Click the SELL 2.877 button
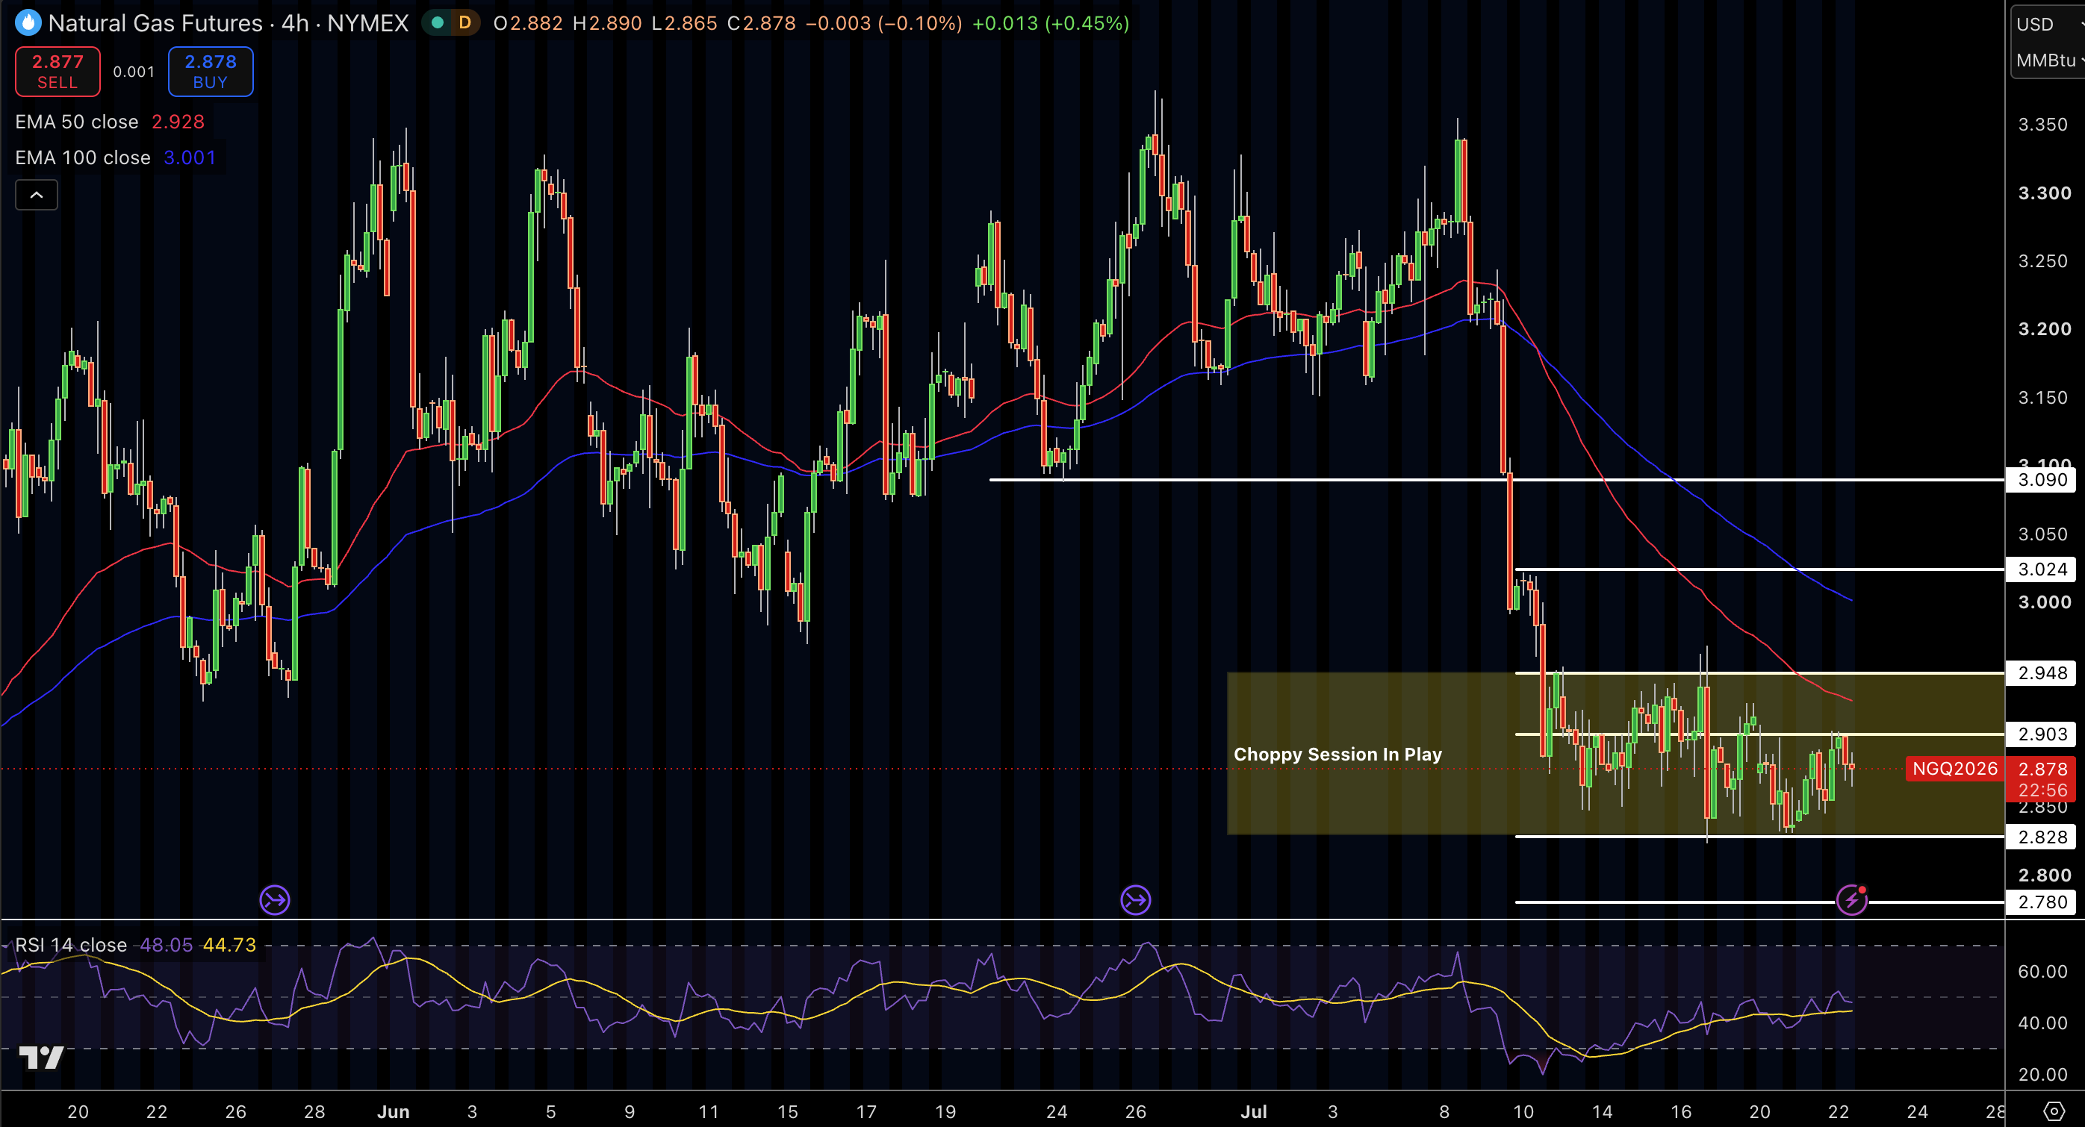 point(58,71)
